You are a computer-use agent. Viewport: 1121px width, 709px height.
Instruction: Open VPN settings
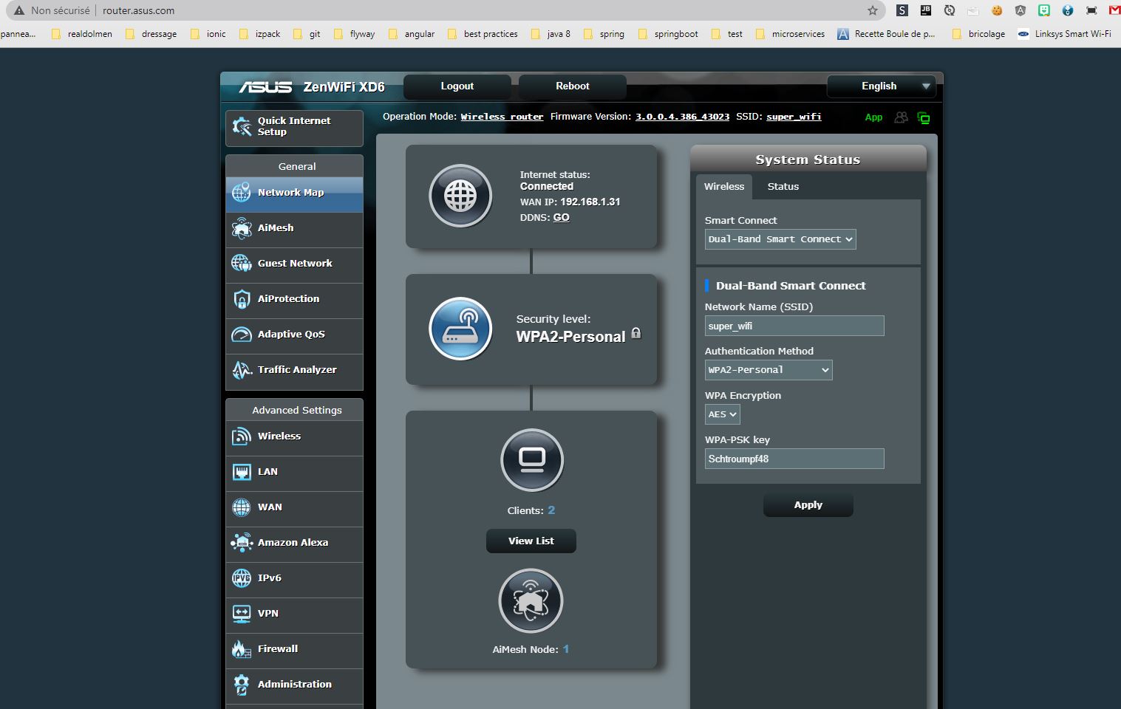[x=294, y=614]
